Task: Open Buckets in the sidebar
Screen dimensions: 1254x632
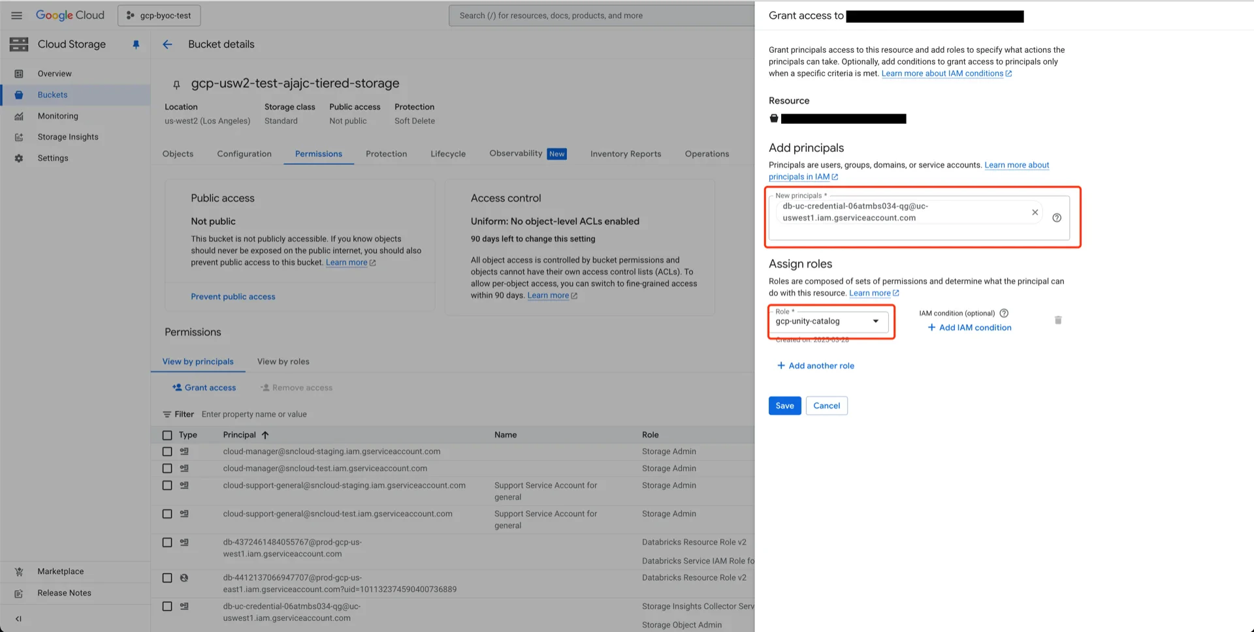Action: pyautogui.click(x=75, y=95)
